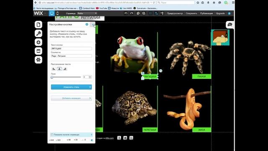The image size is (268, 151).
Task: Open the Design brush tool
Action: coord(39,34)
